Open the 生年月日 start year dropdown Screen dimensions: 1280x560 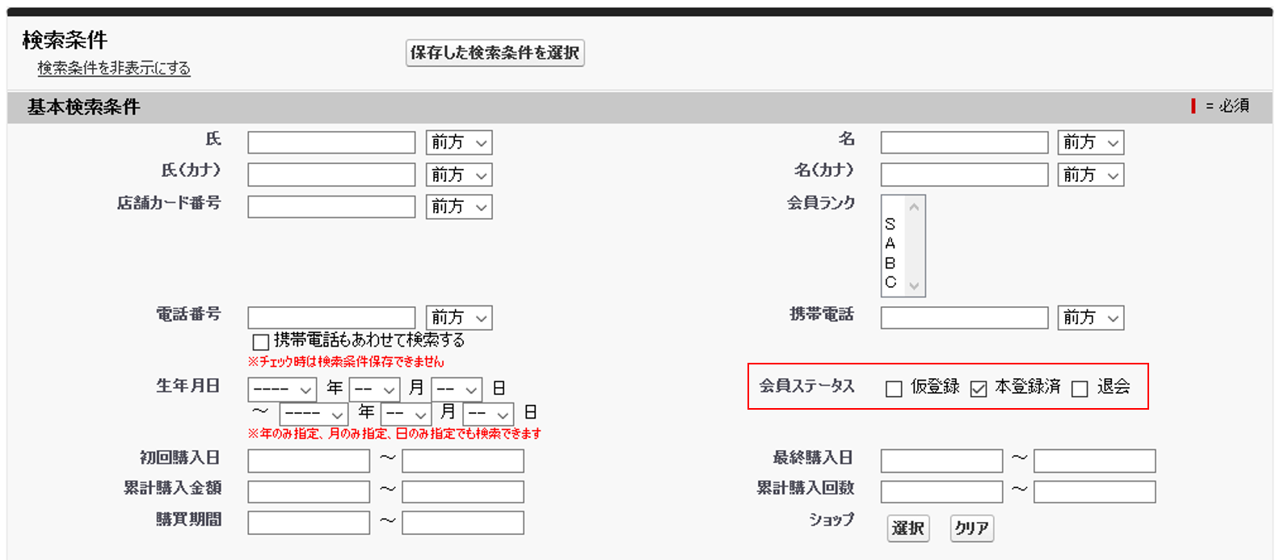(x=282, y=389)
